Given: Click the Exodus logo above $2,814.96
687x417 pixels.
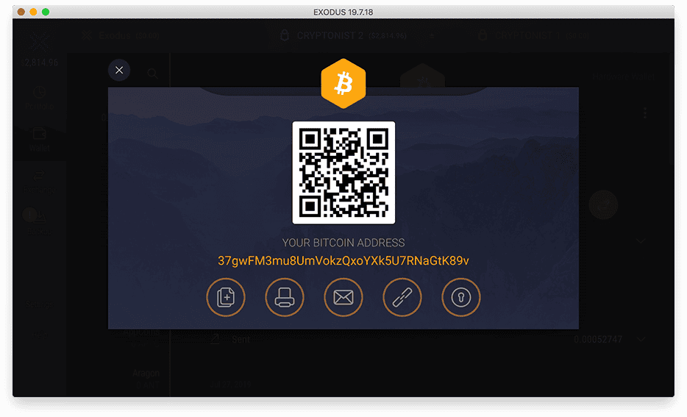Looking at the screenshot, I should click(x=40, y=43).
